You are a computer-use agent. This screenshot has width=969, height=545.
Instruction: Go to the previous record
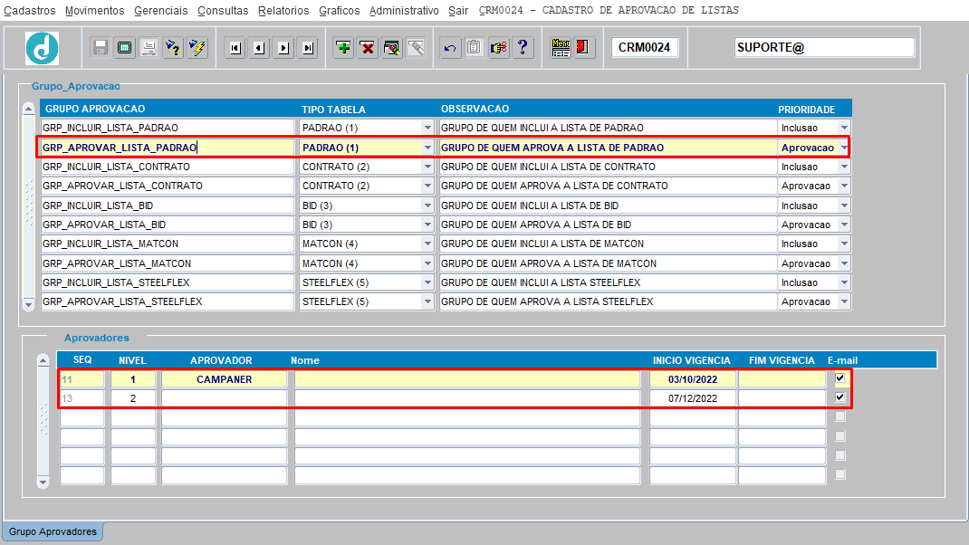coord(260,48)
